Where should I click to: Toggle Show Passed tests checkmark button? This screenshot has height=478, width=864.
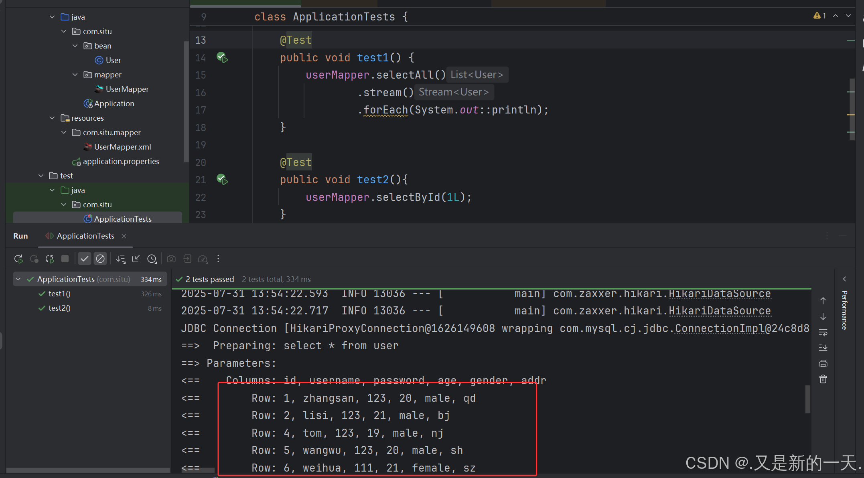click(84, 259)
